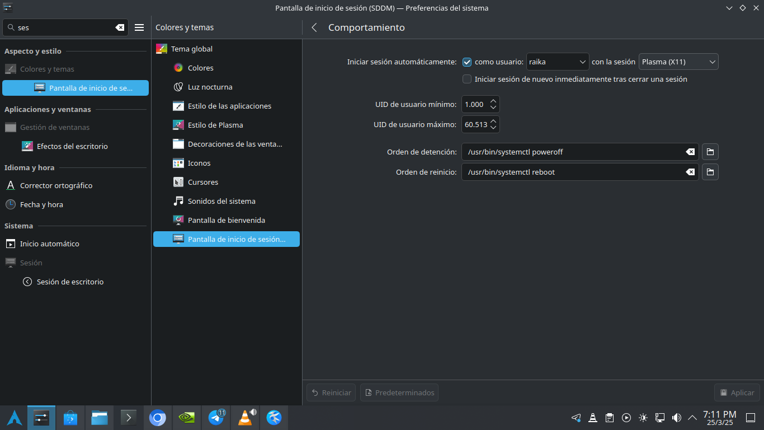Go back using the arrow beside Comportamiento

tap(314, 27)
